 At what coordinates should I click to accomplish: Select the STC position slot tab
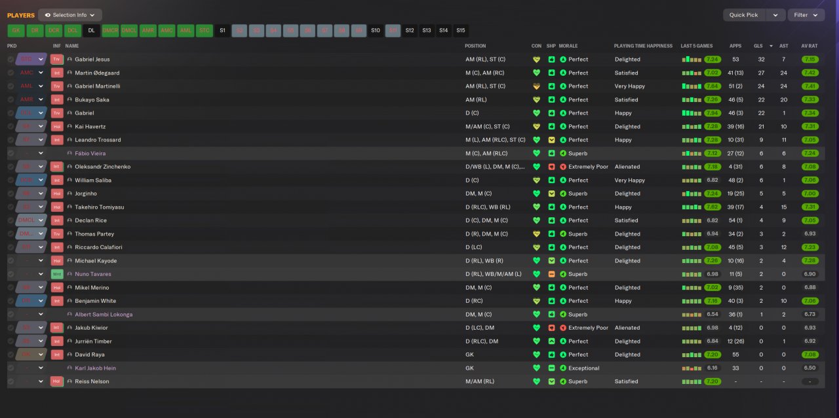coord(204,30)
